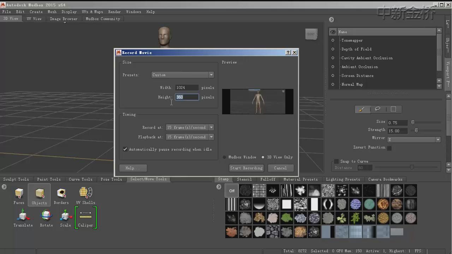Activate the Scale tool
452x254 pixels.
click(65, 218)
